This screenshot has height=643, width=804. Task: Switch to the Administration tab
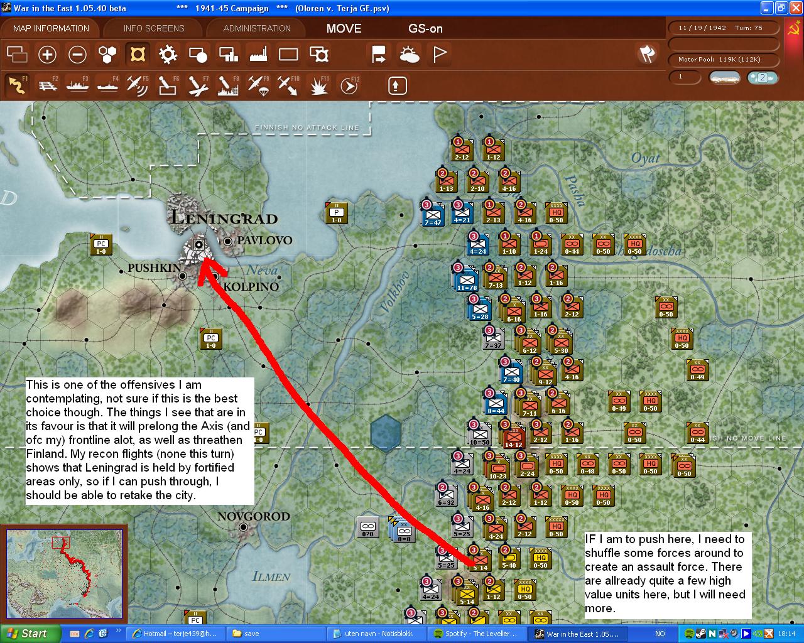[x=257, y=28]
